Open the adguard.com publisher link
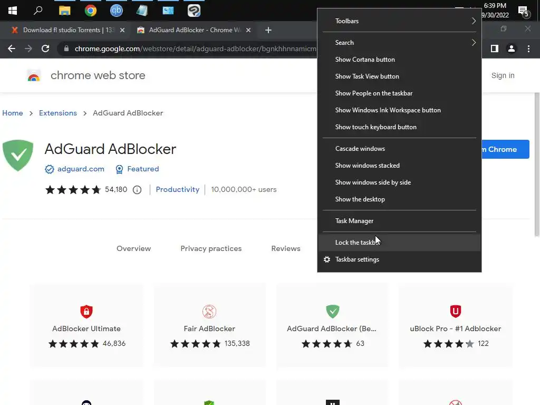This screenshot has width=540, height=405. tap(81, 169)
